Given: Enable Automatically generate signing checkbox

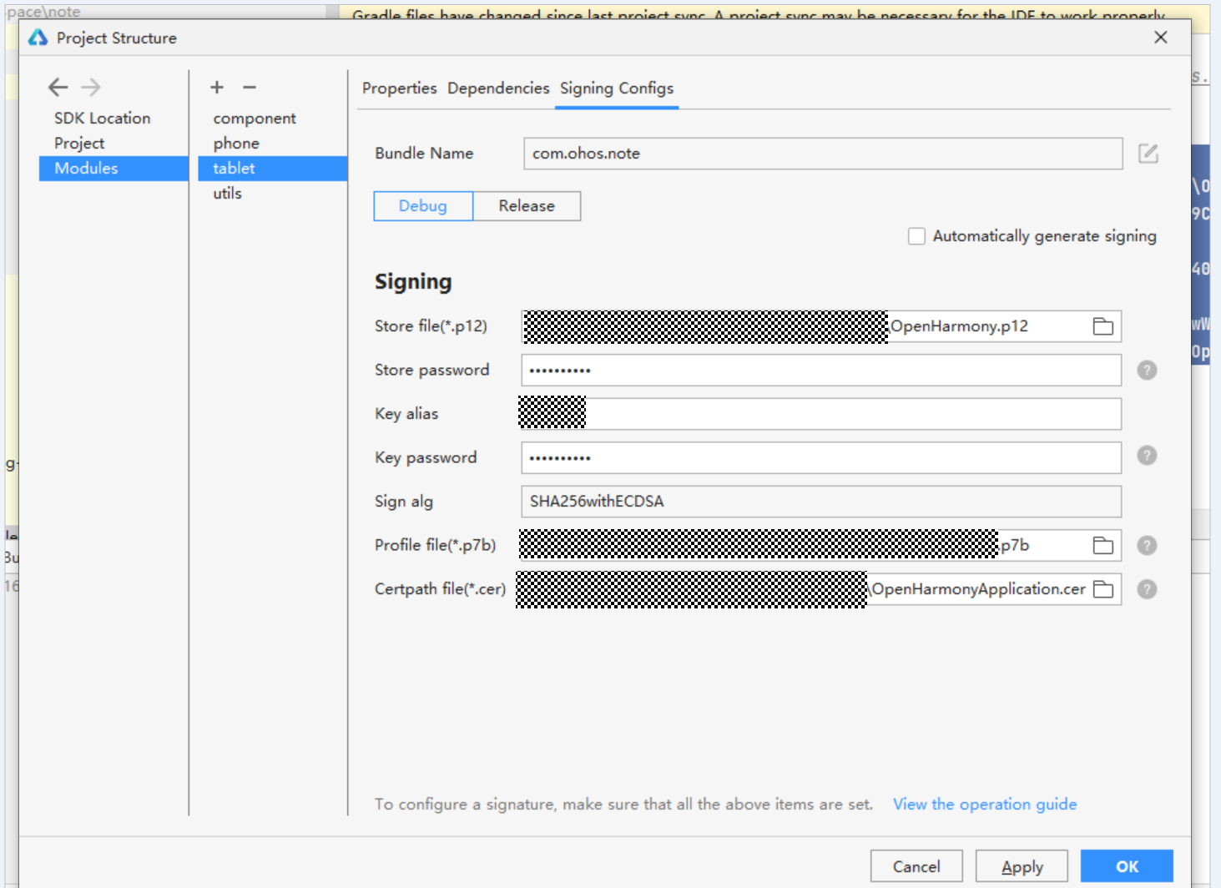Looking at the screenshot, I should tap(916, 236).
